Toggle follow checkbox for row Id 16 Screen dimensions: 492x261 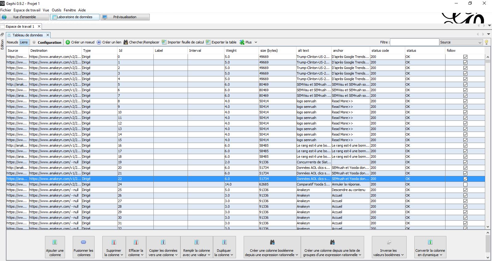click(465, 145)
